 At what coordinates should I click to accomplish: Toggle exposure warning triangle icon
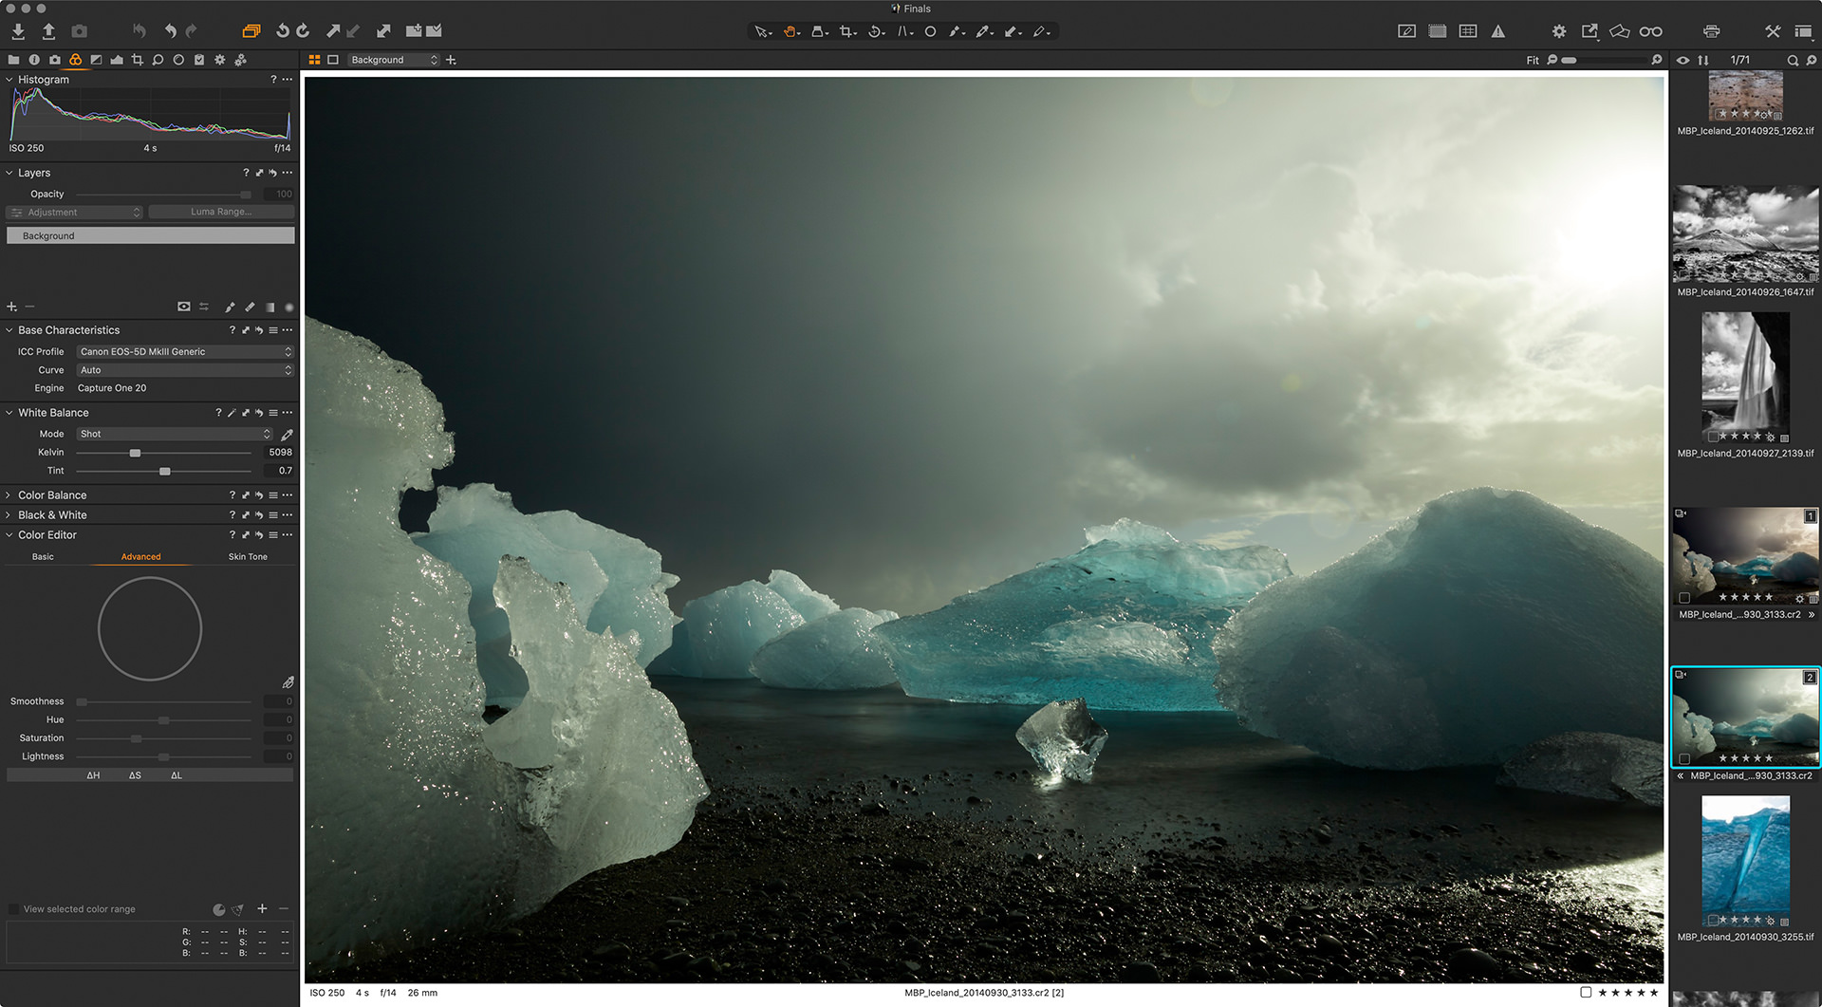point(1498,31)
